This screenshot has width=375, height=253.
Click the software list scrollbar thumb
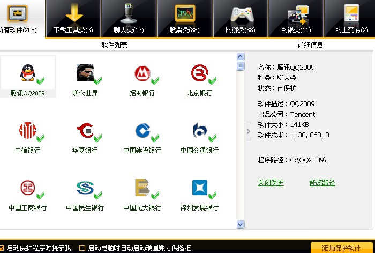tap(240, 66)
